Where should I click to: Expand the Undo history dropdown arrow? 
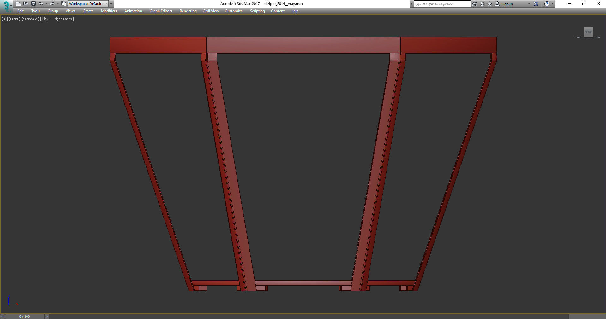coord(46,4)
